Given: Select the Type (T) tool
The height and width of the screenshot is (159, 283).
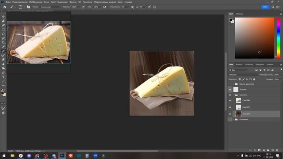Looking at the screenshot, I should coord(3,77).
